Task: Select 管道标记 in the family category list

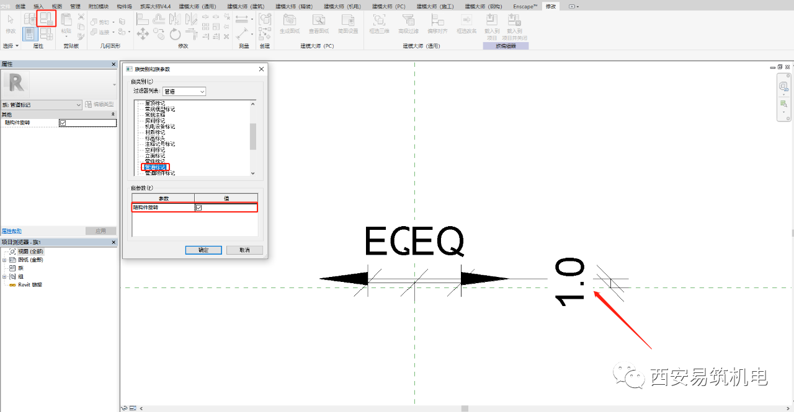Action: 155,167
